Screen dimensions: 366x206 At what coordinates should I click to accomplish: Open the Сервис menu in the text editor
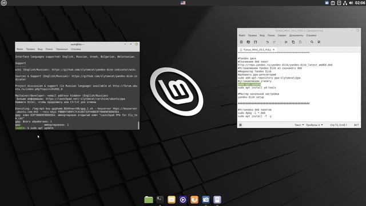[282, 35]
